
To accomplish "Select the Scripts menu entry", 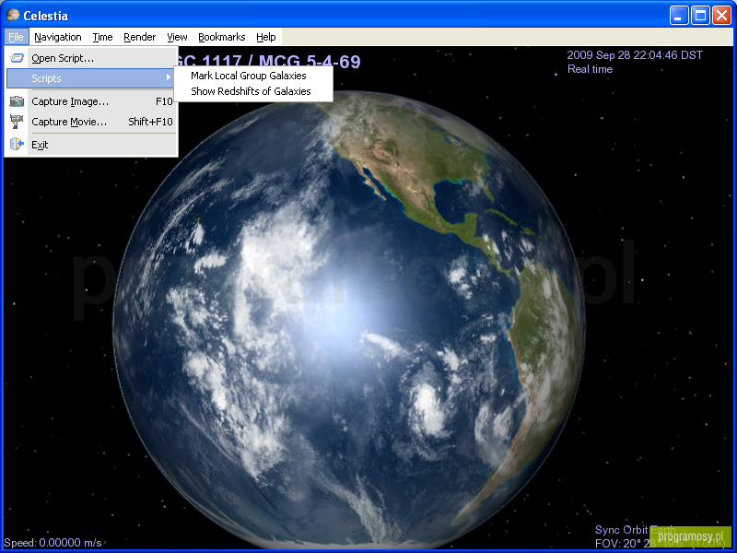I will click(91, 78).
